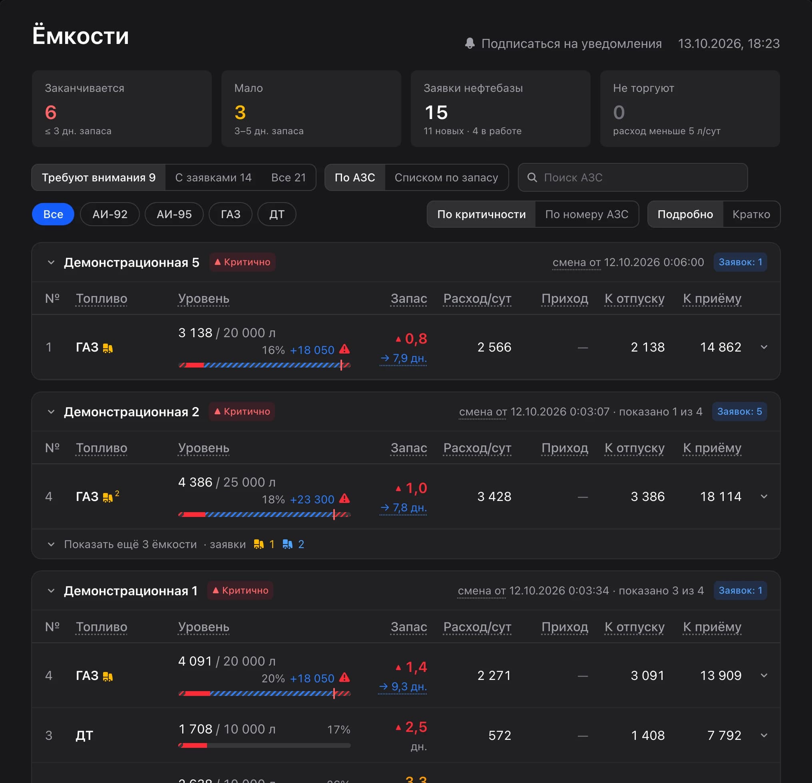The width and height of the screenshot is (812, 783).
Task: Click the notification bell icon
Action: tap(470, 44)
